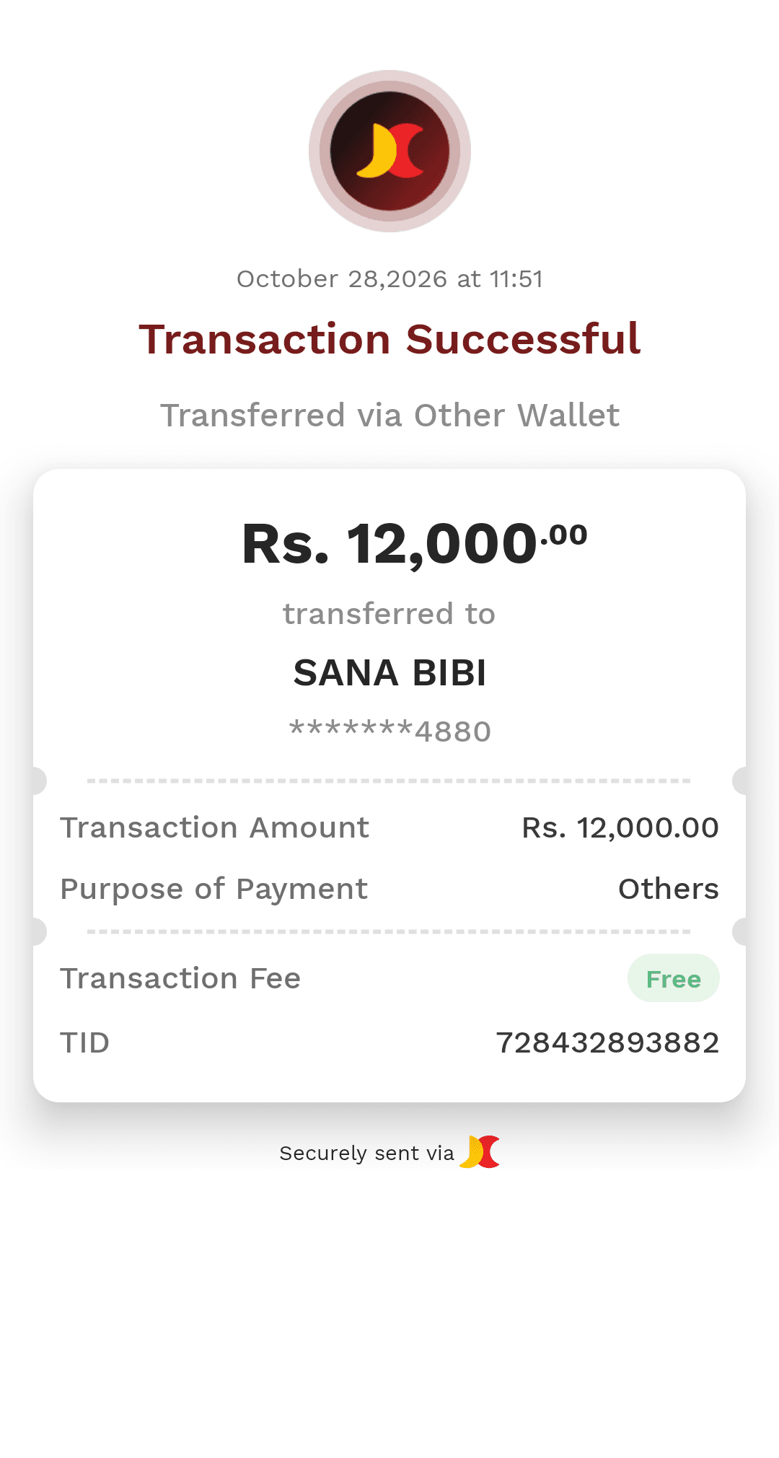Tap the transferred to caption
This screenshot has height=1458, width=779.
[389, 614]
